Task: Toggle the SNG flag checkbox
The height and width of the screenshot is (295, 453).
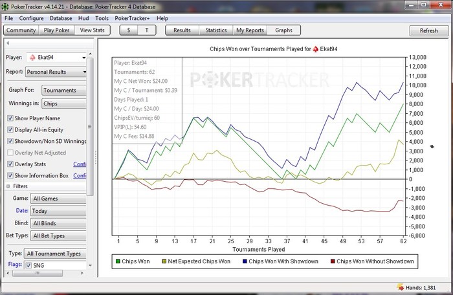Action: pos(28,265)
